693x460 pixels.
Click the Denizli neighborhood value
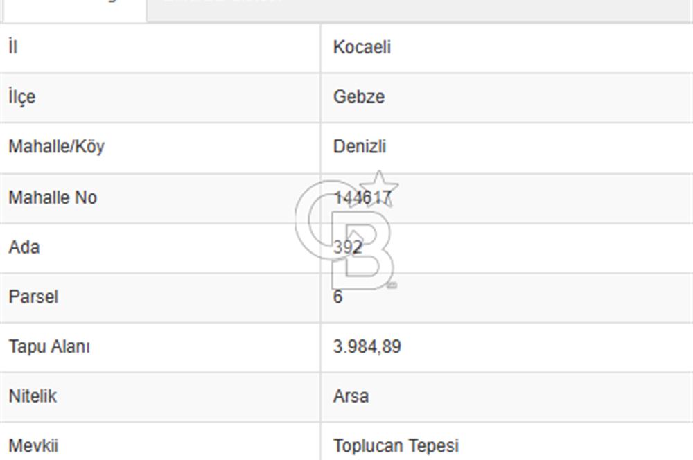point(359,147)
